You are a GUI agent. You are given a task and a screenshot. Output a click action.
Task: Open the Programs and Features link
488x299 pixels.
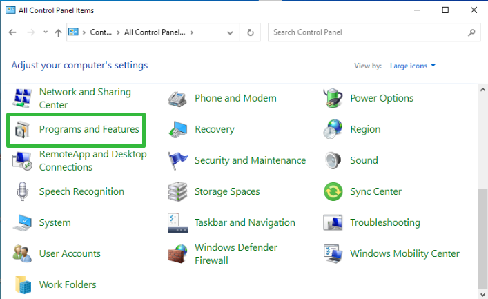click(89, 129)
